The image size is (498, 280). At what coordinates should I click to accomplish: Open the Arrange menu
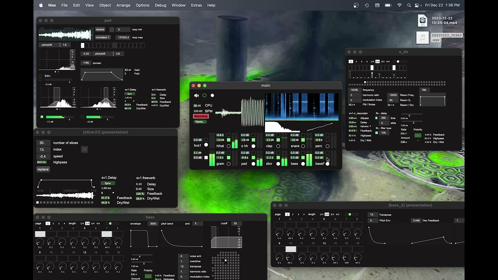coord(123,5)
